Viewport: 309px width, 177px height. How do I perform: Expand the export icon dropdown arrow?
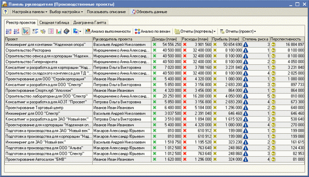tap(80, 32)
